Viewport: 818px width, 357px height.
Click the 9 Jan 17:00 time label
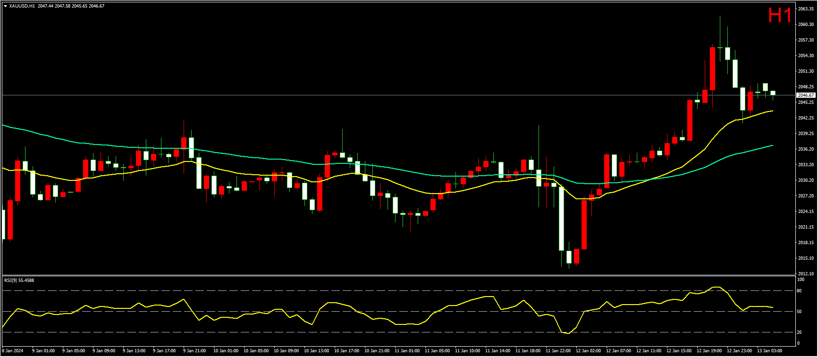pos(164,351)
